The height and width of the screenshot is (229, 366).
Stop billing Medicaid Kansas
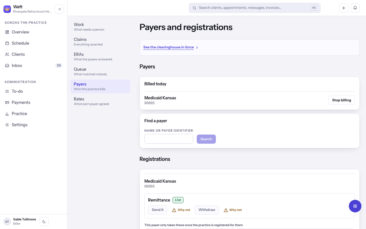[341, 100]
